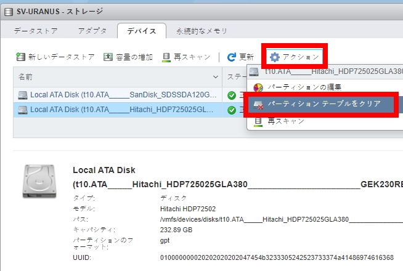Click the SV-URANUS - ストレージ title

point(60,12)
